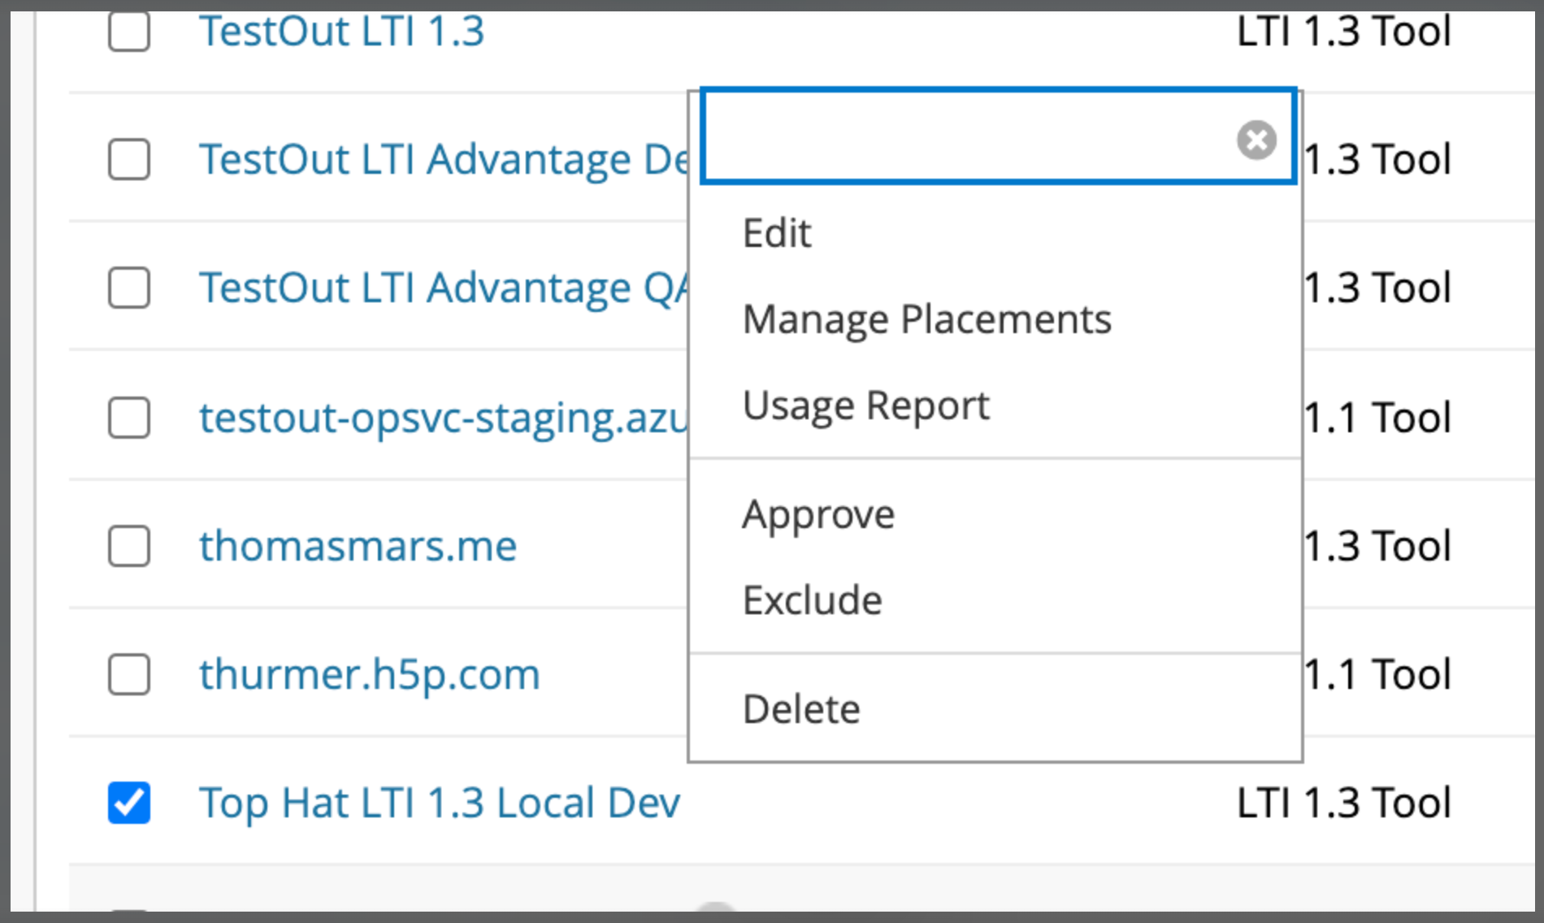Choose Manage Placements option
1544x923 pixels.
click(927, 319)
